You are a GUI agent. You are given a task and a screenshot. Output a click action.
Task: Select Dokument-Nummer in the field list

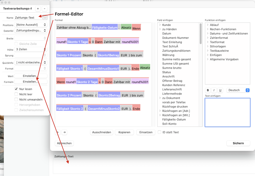[x=175, y=38]
